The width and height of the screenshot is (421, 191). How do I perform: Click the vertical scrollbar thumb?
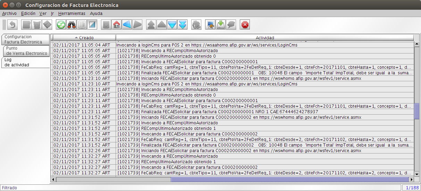[x=417, y=111]
